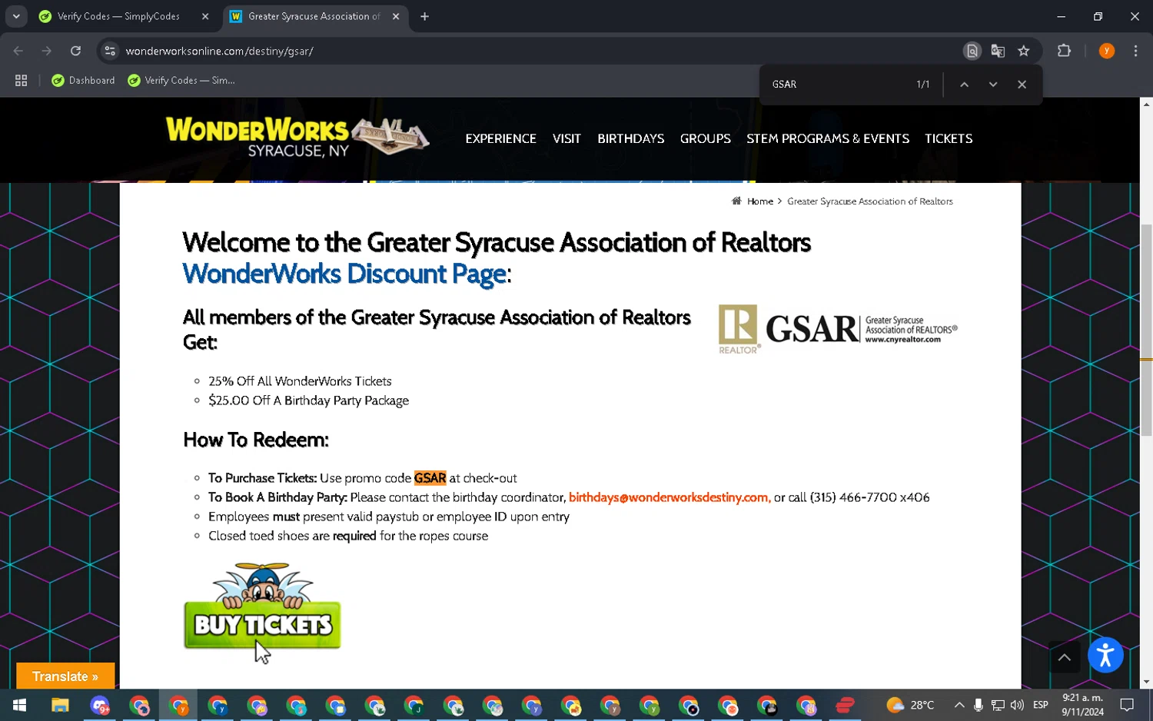Click the browser back arrow
This screenshot has width=1153, height=721.
click(18, 51)
